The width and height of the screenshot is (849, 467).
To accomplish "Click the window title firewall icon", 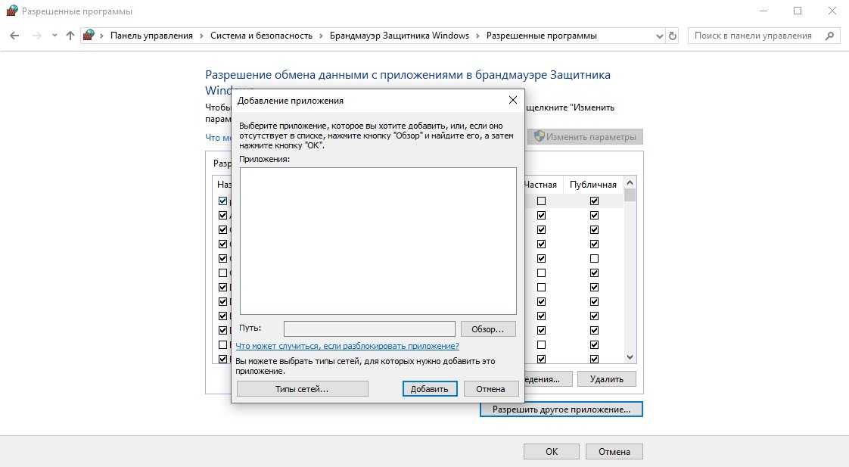I will coord(12,11).
